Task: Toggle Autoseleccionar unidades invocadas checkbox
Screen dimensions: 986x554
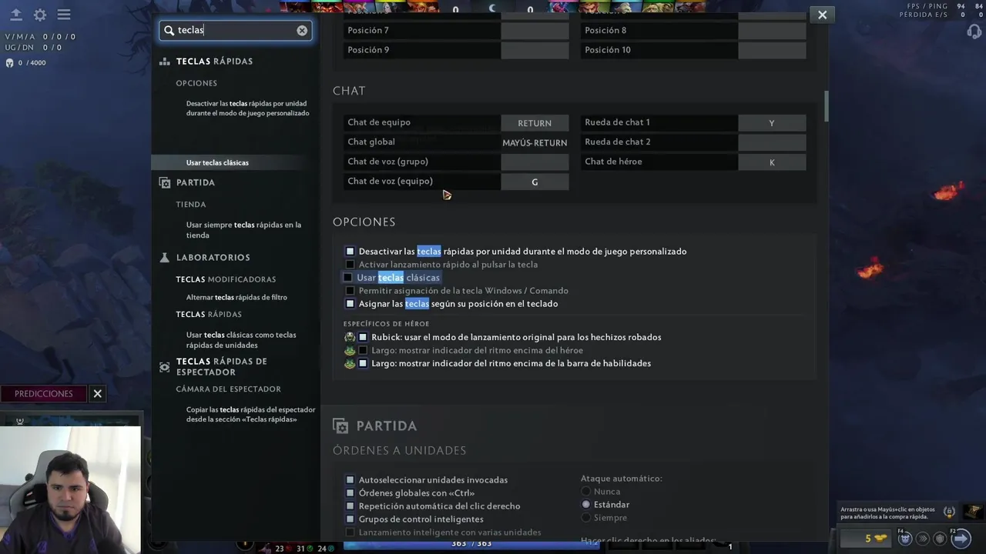Action: [x=350, y=479]
